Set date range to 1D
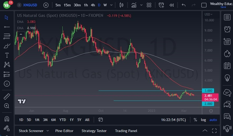Screen dimensions: 233x136 tap(21, 120)
